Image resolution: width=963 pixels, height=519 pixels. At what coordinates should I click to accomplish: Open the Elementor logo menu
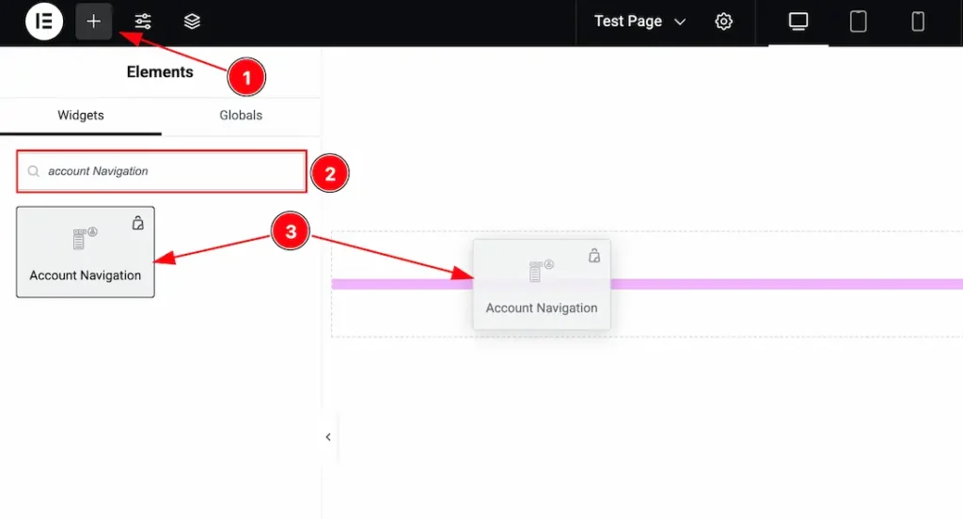(44, 22)
